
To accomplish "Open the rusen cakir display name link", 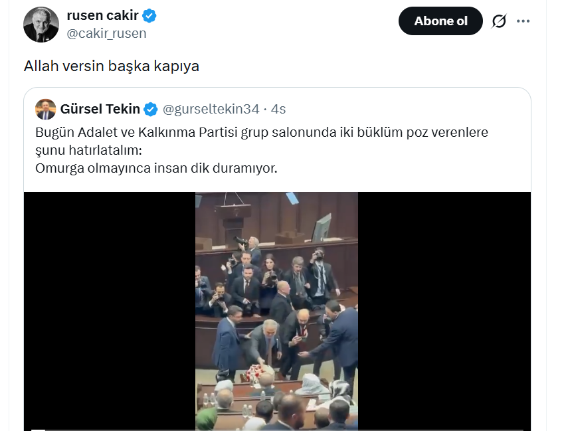I will point(103,16).
